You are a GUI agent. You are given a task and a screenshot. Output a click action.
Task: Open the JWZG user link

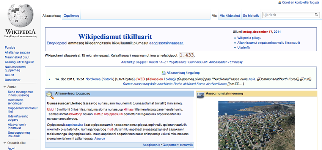[x=140, y=79]
